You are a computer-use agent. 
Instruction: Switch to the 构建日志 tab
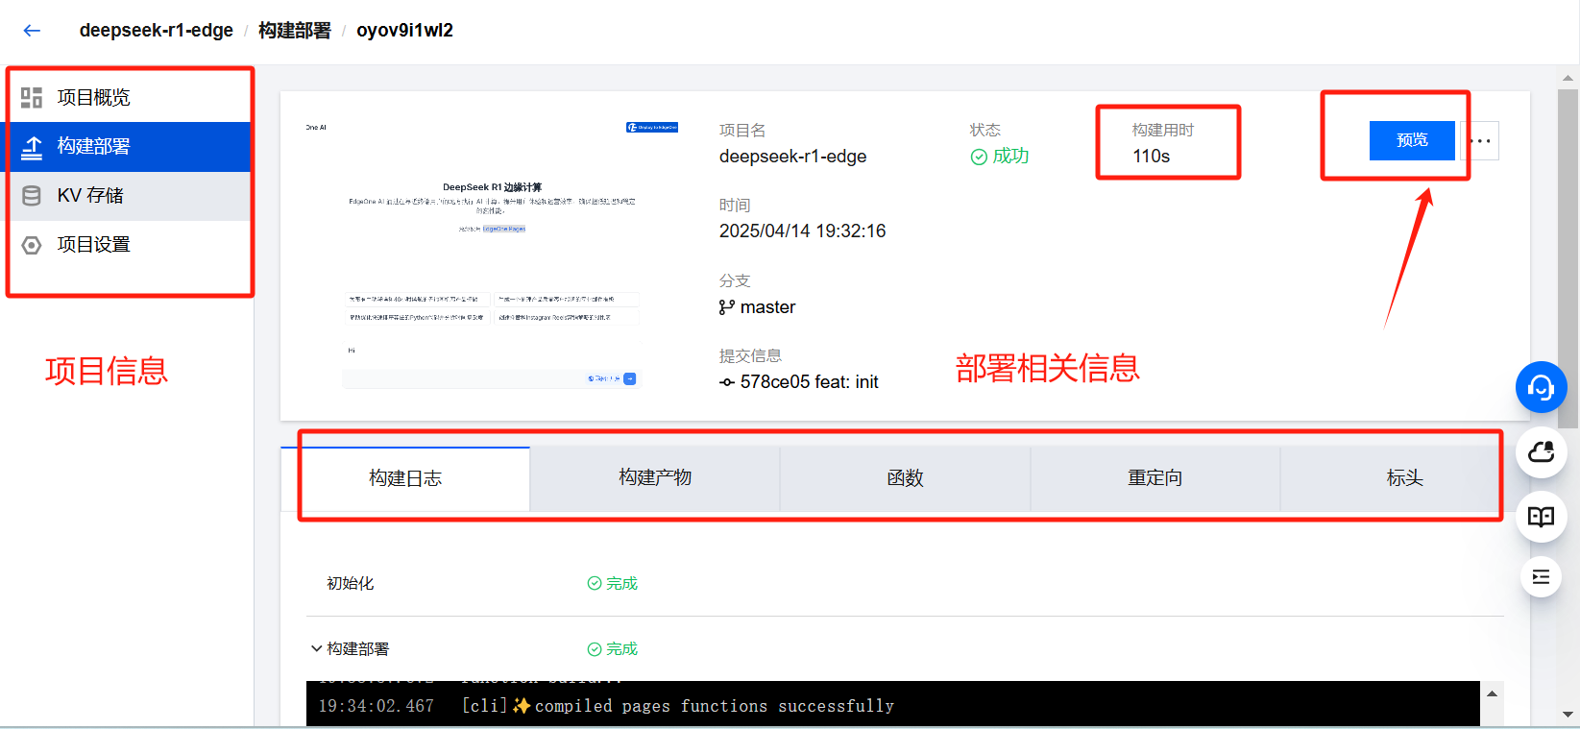tap(405, 478)
